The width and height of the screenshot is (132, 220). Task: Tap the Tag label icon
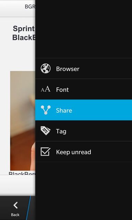tap(46, 131)
